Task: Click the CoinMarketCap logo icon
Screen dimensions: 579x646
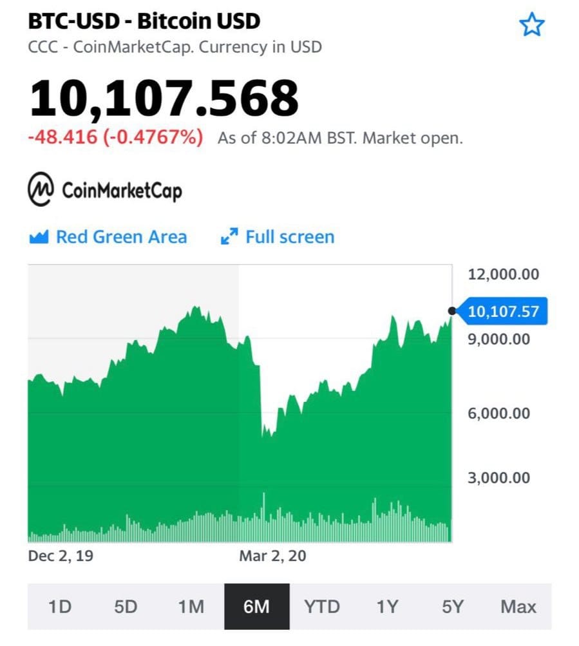Action: [x=41, y=189]
